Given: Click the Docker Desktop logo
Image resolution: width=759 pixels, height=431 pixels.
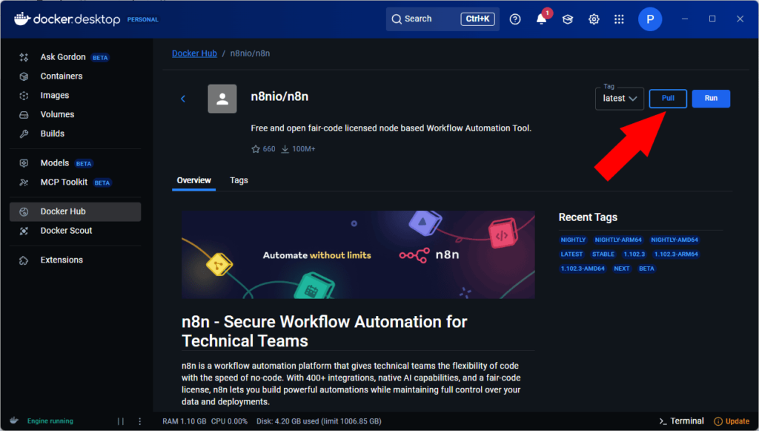Looking at the screenshot, I should pyautogui.click(x=67, y=19).
